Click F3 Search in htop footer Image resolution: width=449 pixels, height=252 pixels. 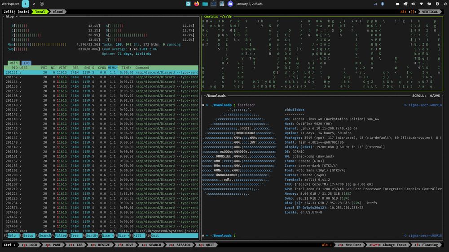(x=43, y=235)
